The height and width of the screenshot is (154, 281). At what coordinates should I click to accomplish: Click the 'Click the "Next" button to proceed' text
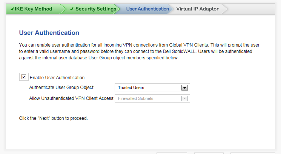click(54, 118)
